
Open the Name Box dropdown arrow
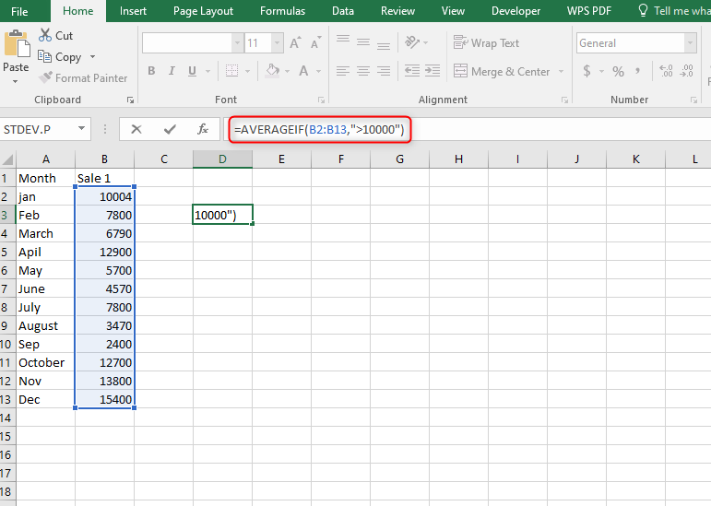pyautogui.click(x=82, y=130)
